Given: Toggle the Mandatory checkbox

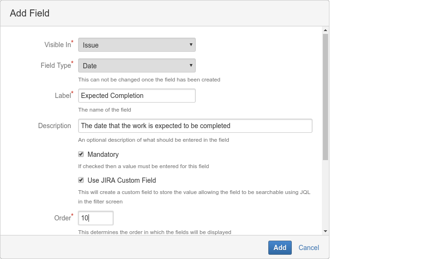Looking at the screenshot, I should (81, 154).
